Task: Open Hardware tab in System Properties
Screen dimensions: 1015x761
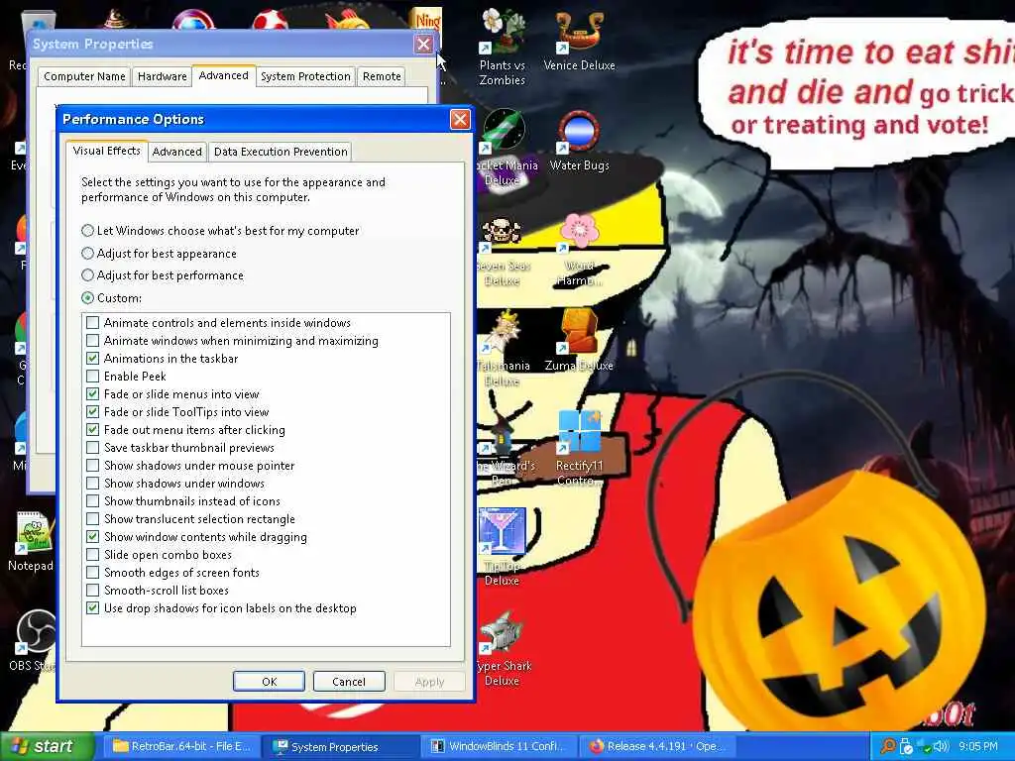Action: pyautogui.click(x=162, y=76)
